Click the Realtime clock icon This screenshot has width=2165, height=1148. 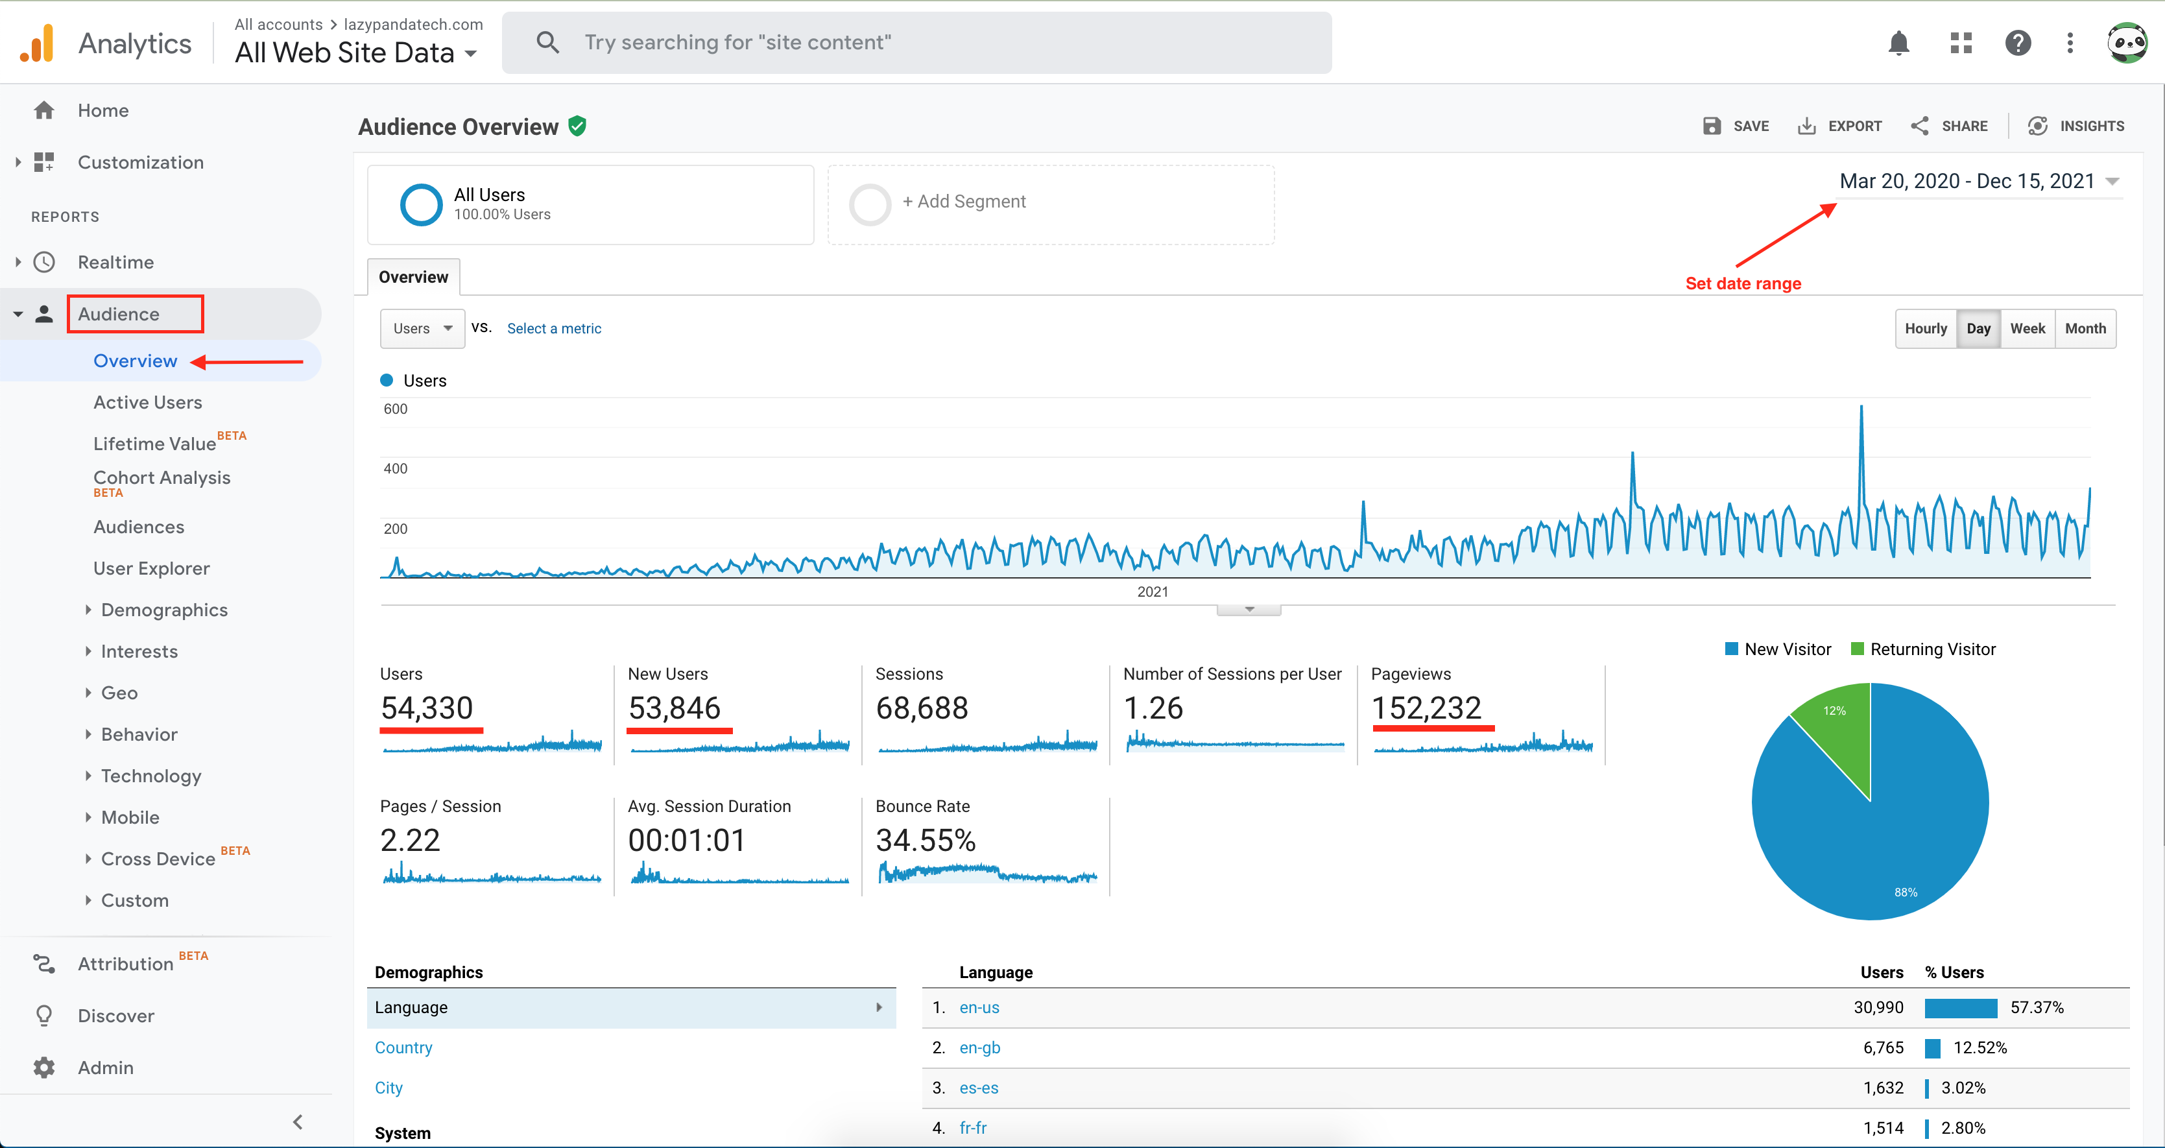tap(43, 262)
